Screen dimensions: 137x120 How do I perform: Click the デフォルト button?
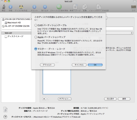47,65
